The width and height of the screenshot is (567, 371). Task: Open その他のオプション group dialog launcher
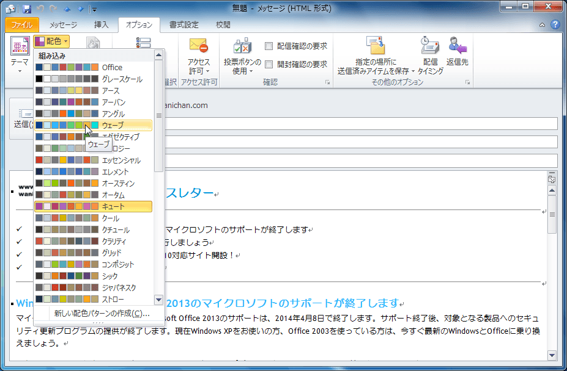[x=467, y=82]
